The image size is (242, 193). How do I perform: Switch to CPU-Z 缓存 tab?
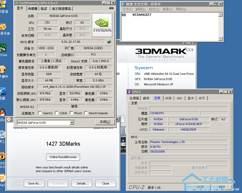click(x=146, y=98)
